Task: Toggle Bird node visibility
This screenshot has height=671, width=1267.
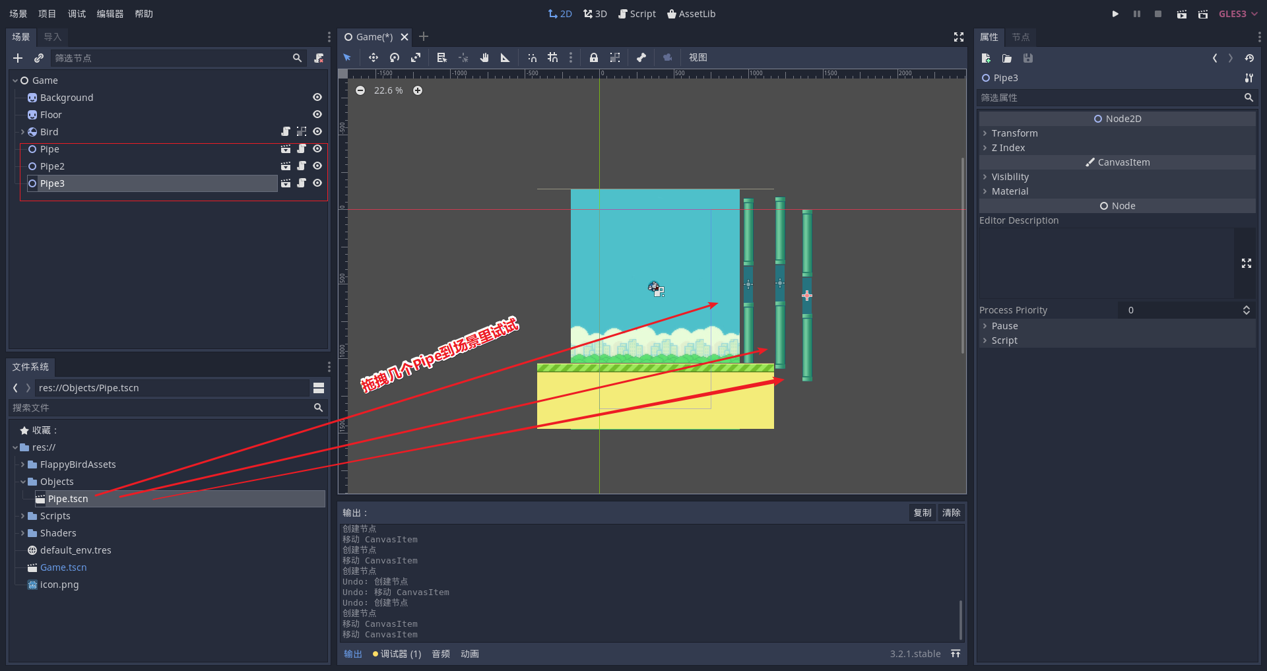Action: point(317,131)
